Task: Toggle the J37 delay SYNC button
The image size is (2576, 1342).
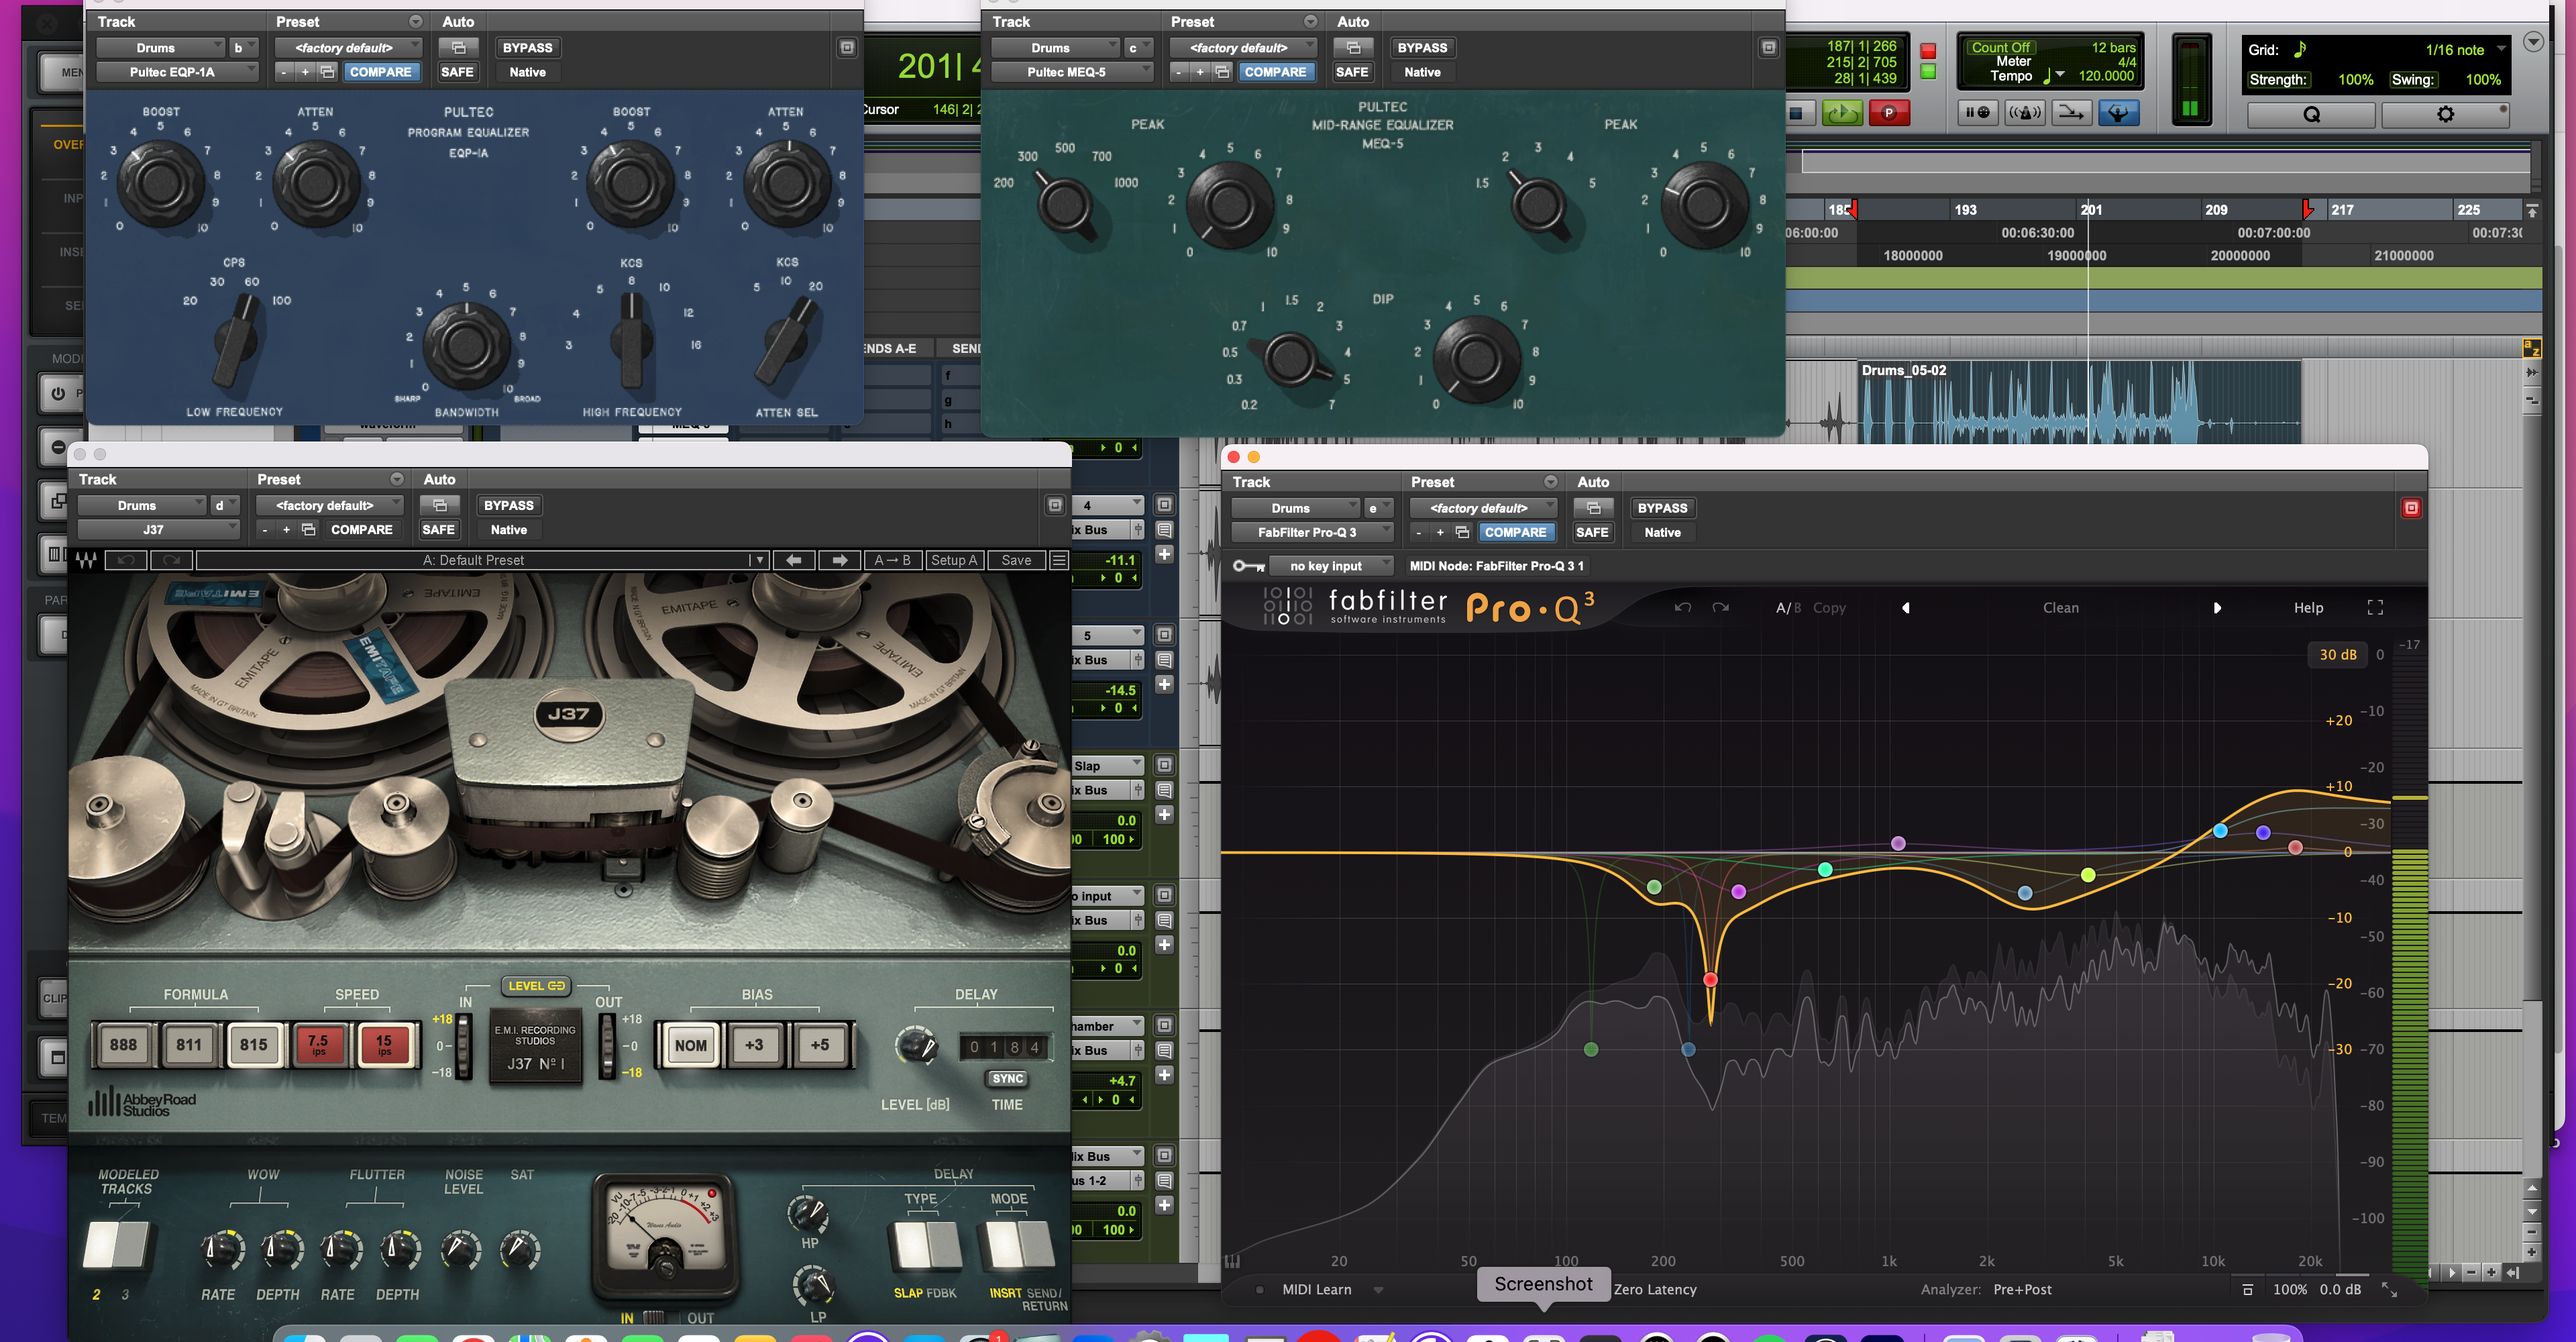Action: (x=1007, y=1078)
